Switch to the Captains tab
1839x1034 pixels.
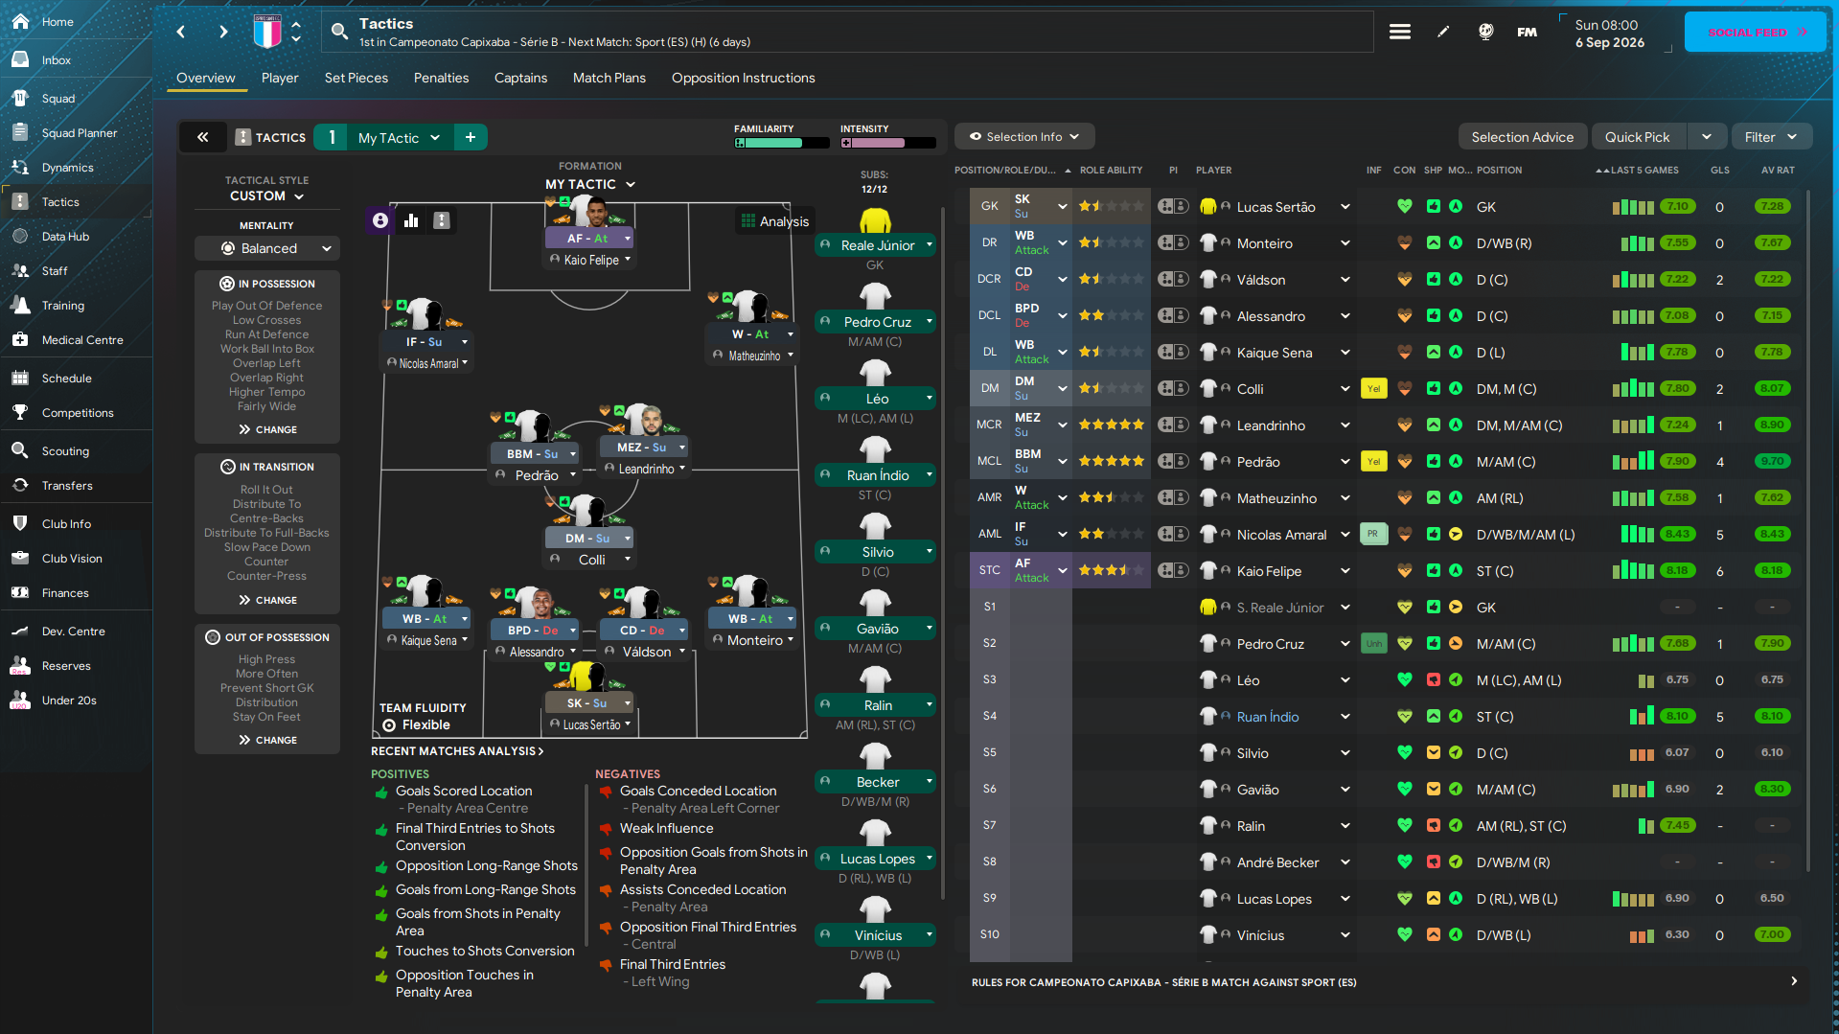coord(520,78)
